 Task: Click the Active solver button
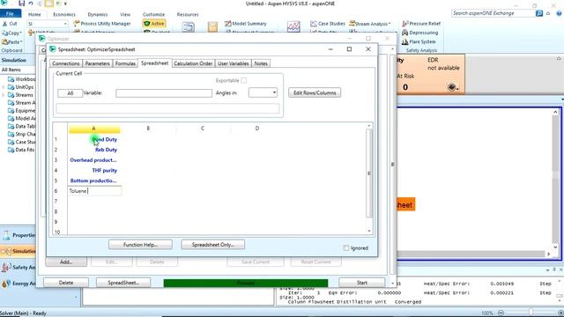click(154, 24)
